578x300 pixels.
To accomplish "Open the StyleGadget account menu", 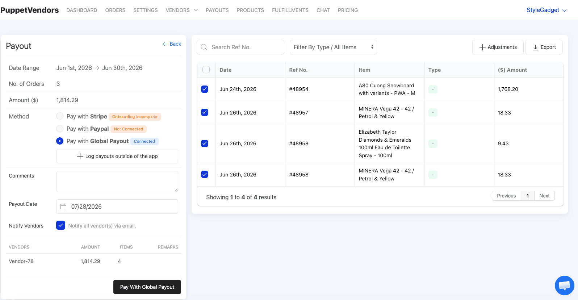I will (546, 10).
